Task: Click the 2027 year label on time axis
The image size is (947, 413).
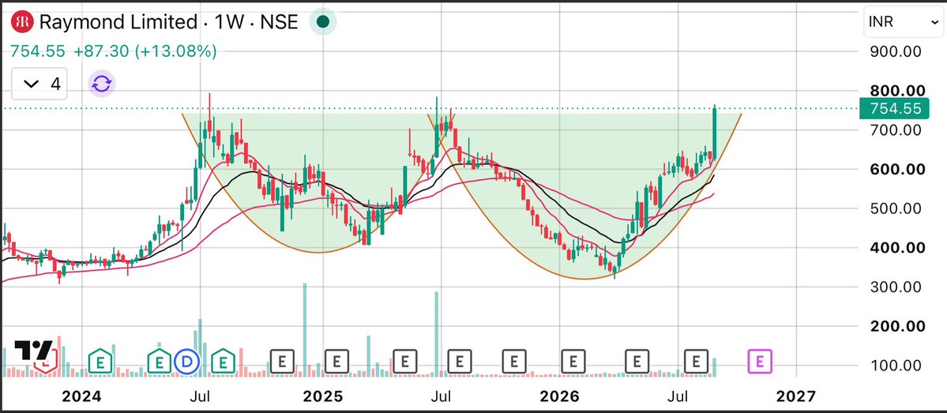Action: tap(795, 396)
